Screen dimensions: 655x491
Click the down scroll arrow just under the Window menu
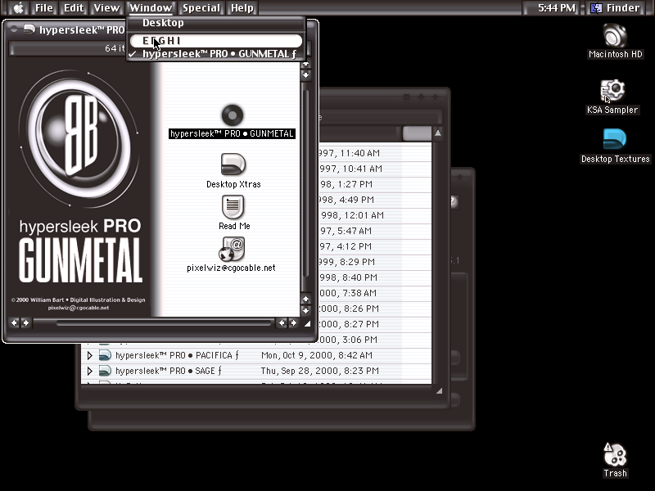pyautogui.click(x=305, y=75)
